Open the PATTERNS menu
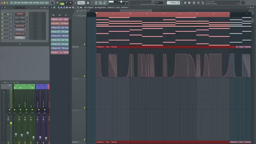256x144 pixels. [25, 3]
